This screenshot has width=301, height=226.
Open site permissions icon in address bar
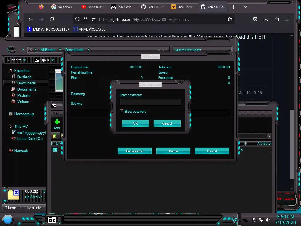(94, 19)
